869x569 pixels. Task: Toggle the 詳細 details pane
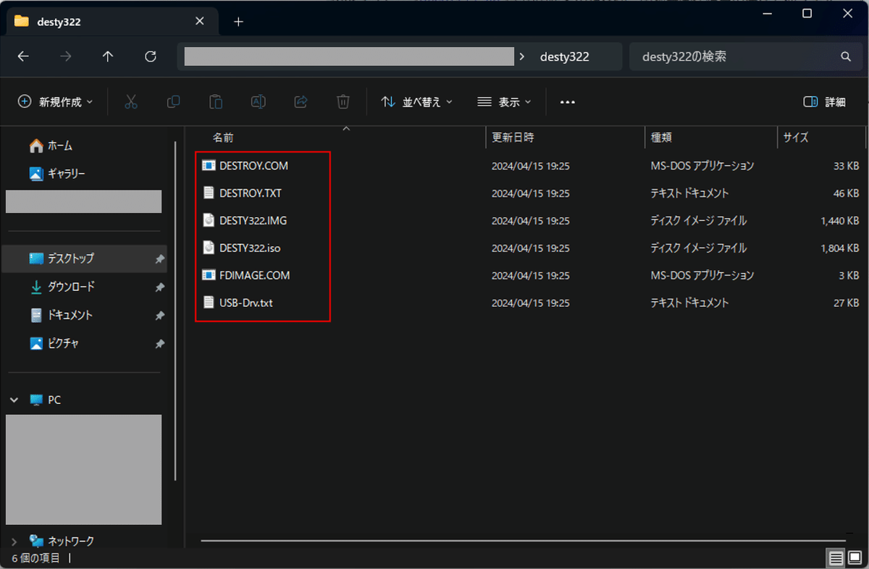pyautogui.click(x=825, y=102)
